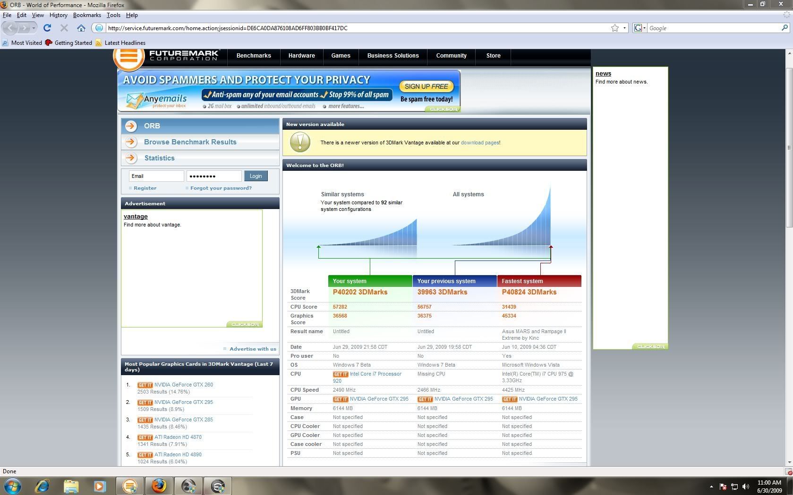Open the Edit menu
Screen dimensions: 793x495
coord(22,15)
